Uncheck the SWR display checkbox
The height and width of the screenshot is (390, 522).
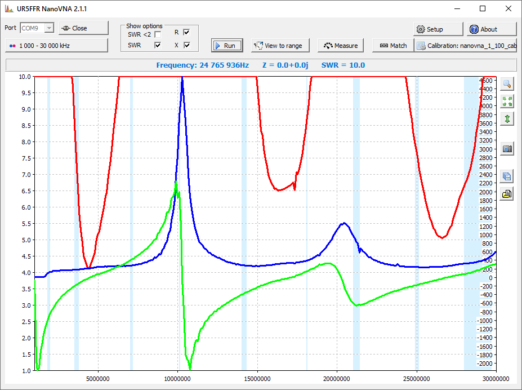pyautogui.click(x=158, y=45)
